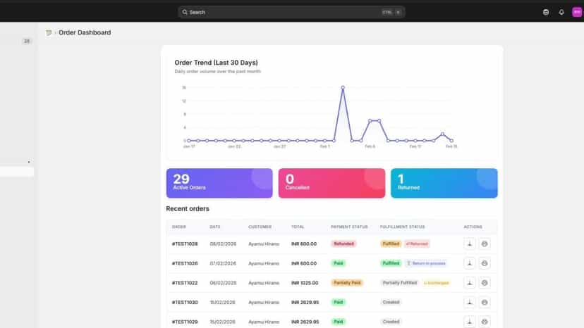
Task: Click date 08/02/2026
Action: pyautogui.click(x=223, y=244)
